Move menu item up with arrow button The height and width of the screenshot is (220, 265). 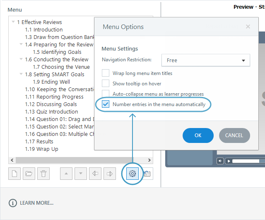tap(66, 174)
